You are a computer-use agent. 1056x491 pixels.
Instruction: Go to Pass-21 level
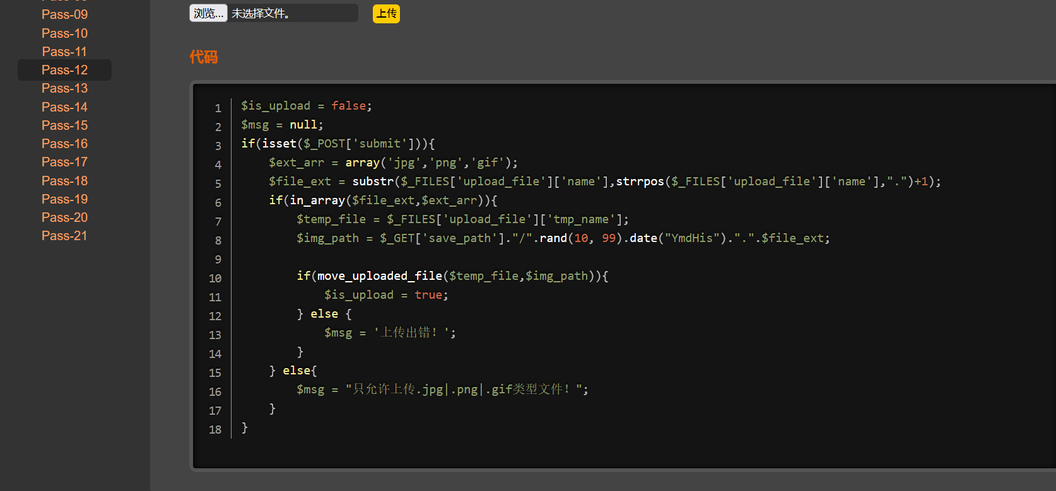pos(64,236)
